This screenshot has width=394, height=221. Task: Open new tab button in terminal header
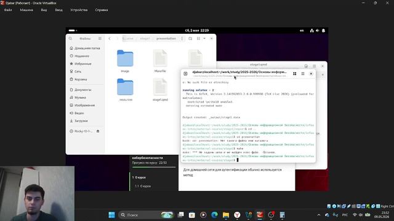coord(185,74)
